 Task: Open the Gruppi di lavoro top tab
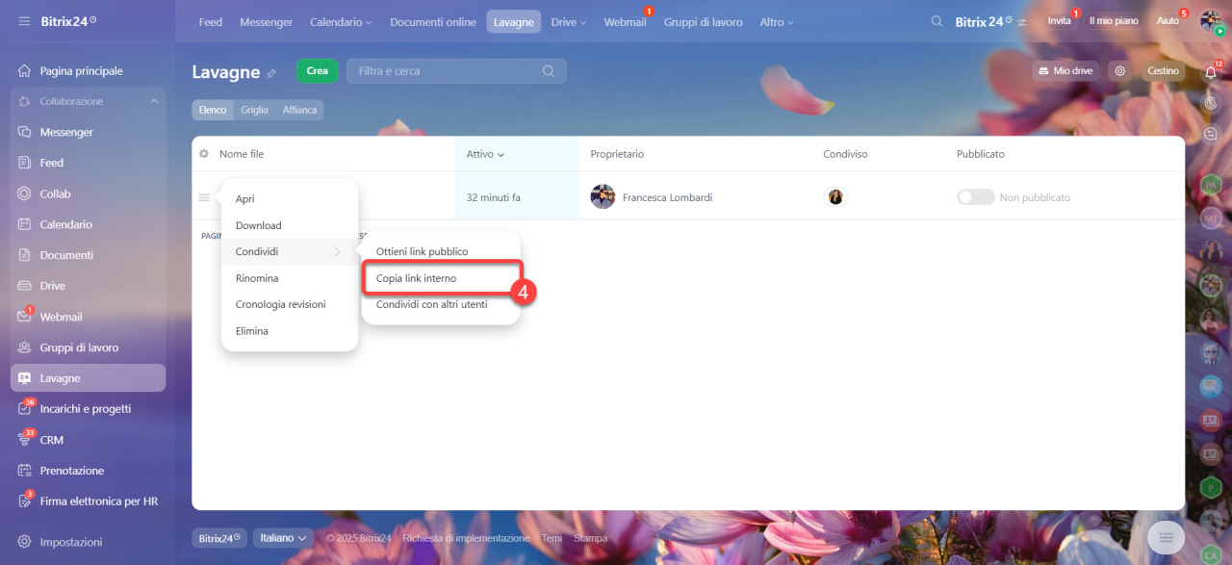704,22
